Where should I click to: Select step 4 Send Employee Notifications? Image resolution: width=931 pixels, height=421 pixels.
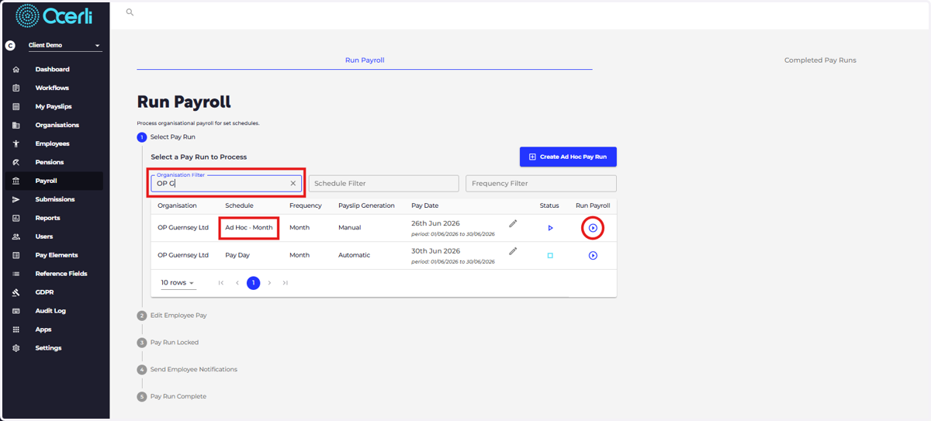pyautogui.click(x=187, y=369)
